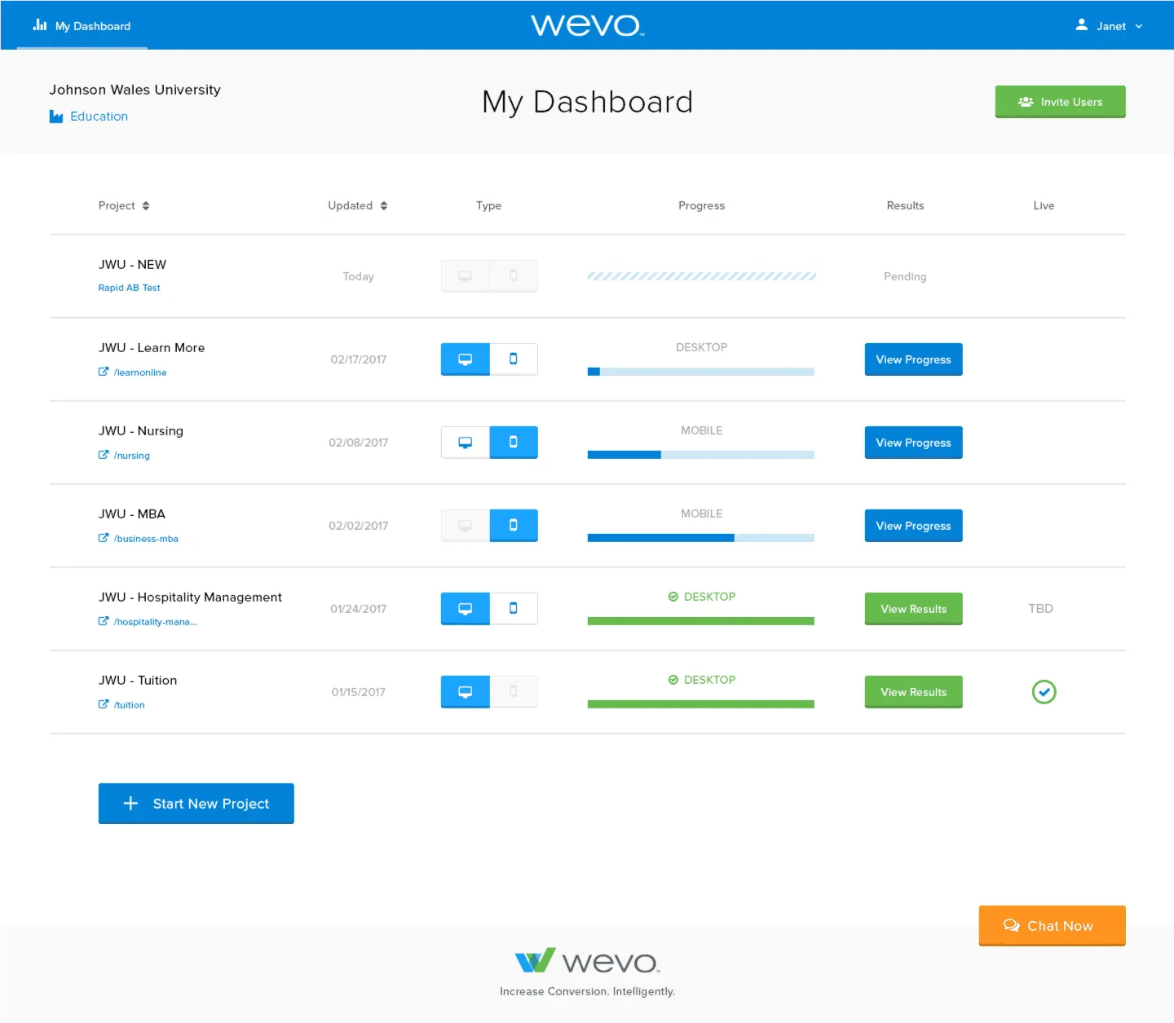Click the user profile icon beside Janet
Viewport: 1174px width, 1023px height.
click(x=1081, y=25)
